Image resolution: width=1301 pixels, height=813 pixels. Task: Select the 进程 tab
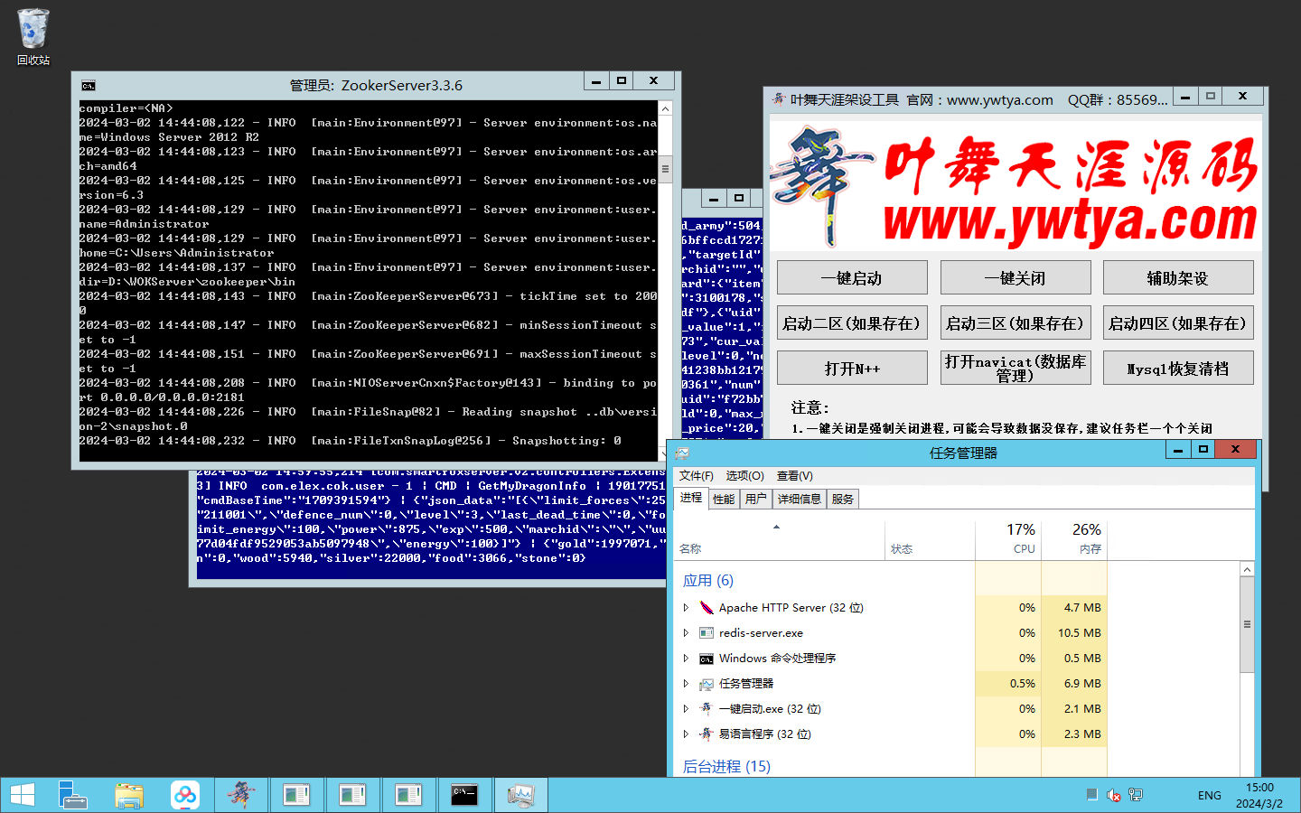pyautogui.click(x=691, y=498)
